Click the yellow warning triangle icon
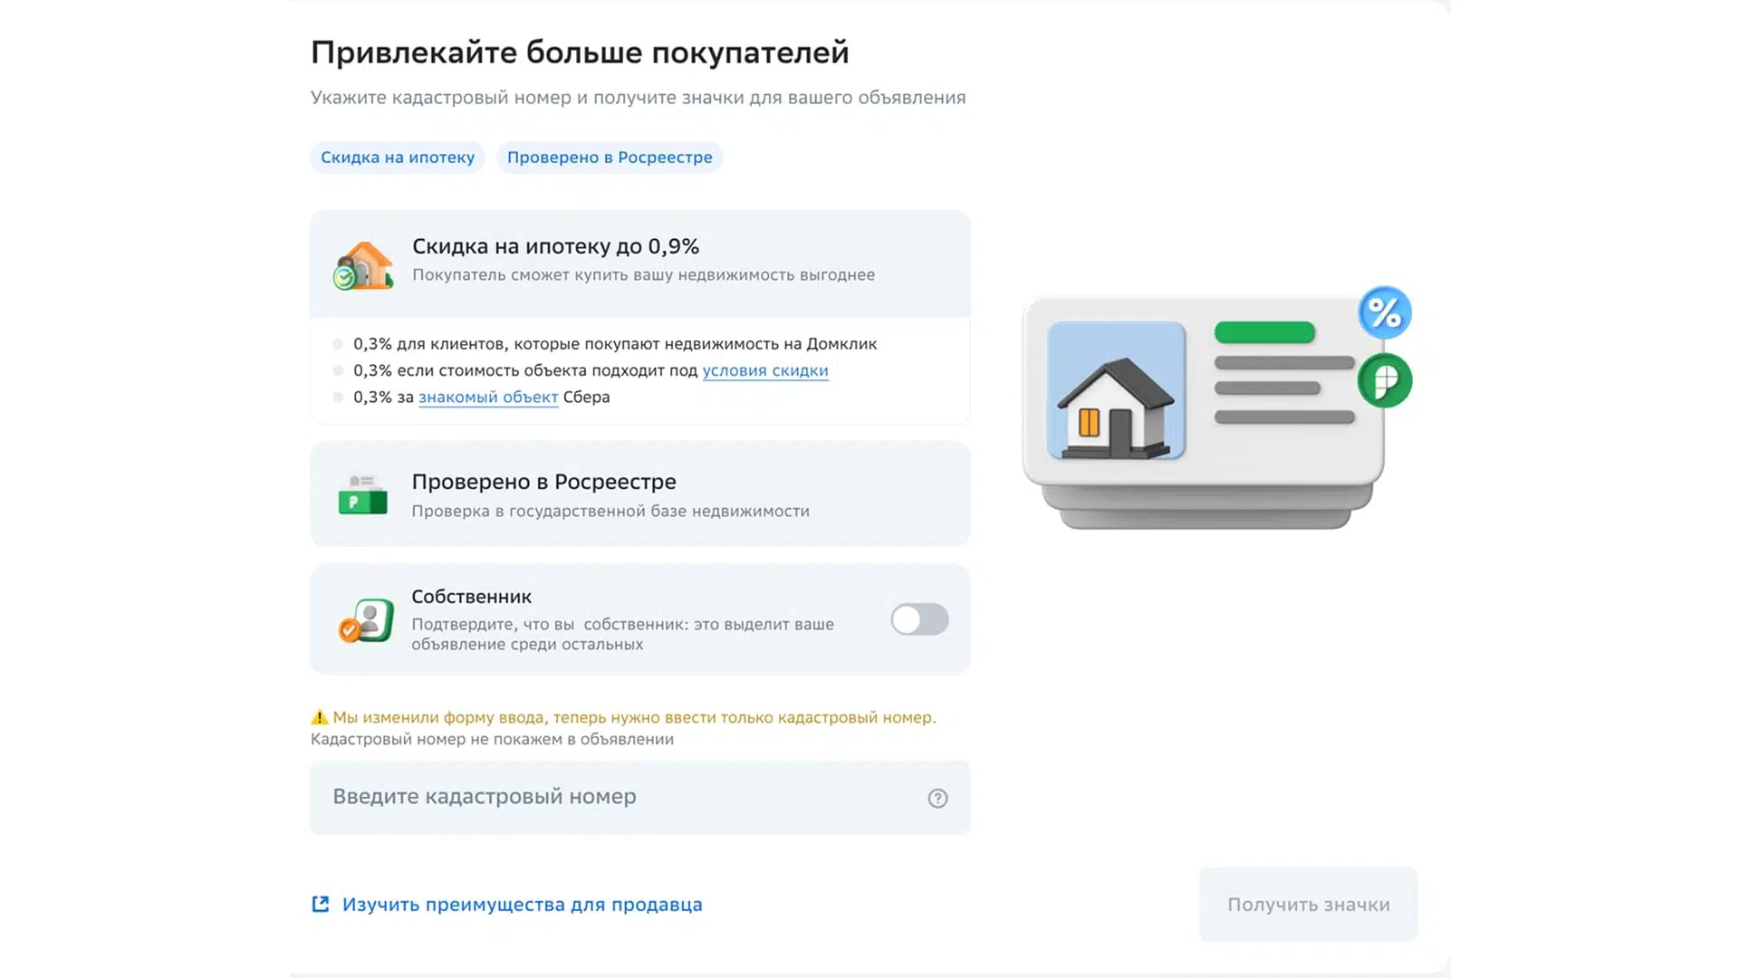The width and height of the screenshot is (1739, 978). pyautogui.click(x=320, y=717)
